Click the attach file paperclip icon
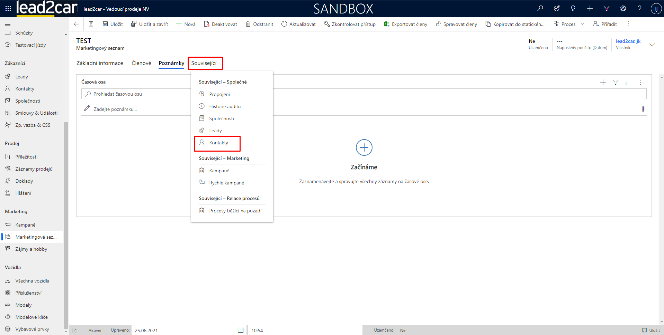The image size is (664, 335). 643,109
